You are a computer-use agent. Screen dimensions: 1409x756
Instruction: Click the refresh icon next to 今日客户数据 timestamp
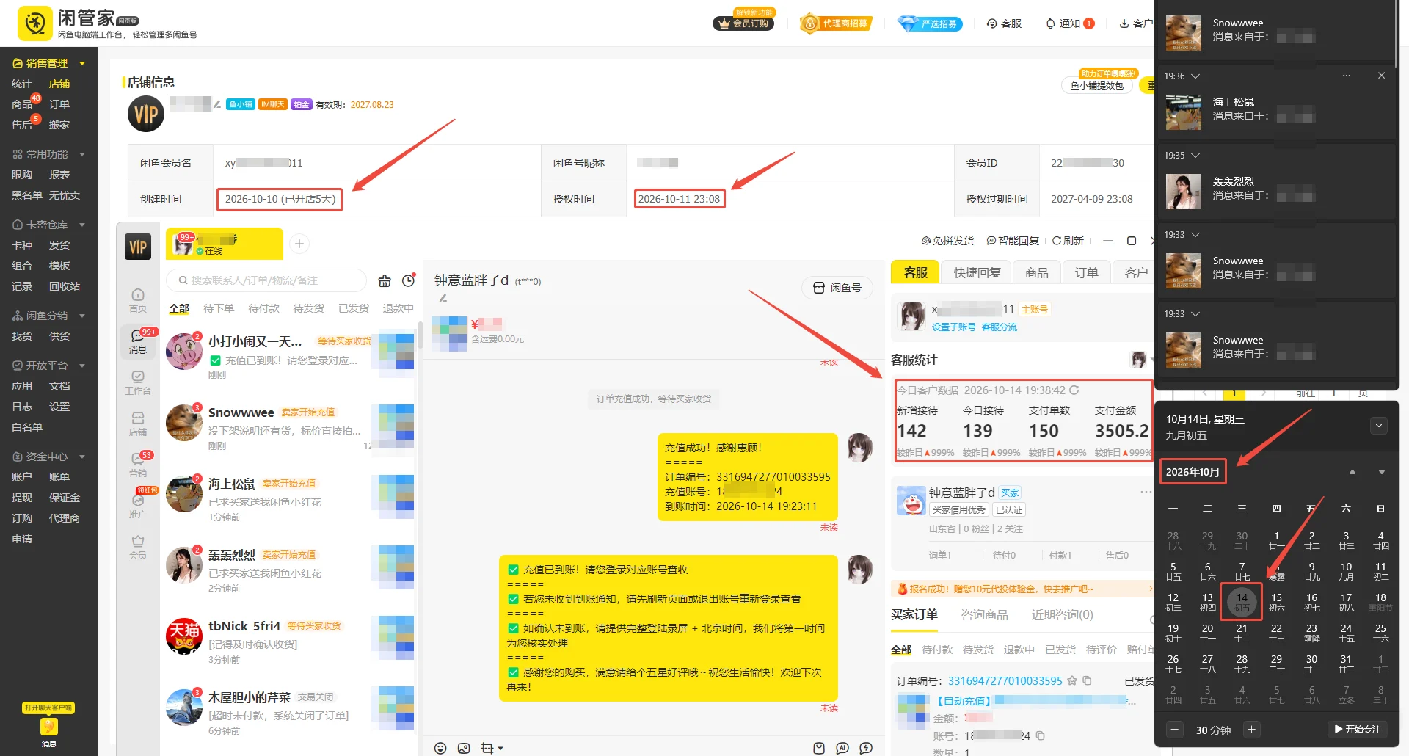point(1074,390)
